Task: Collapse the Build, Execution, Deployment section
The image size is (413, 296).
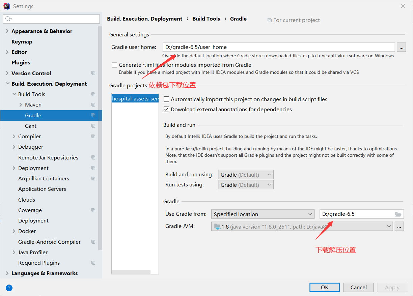Action: click(7, 84)
